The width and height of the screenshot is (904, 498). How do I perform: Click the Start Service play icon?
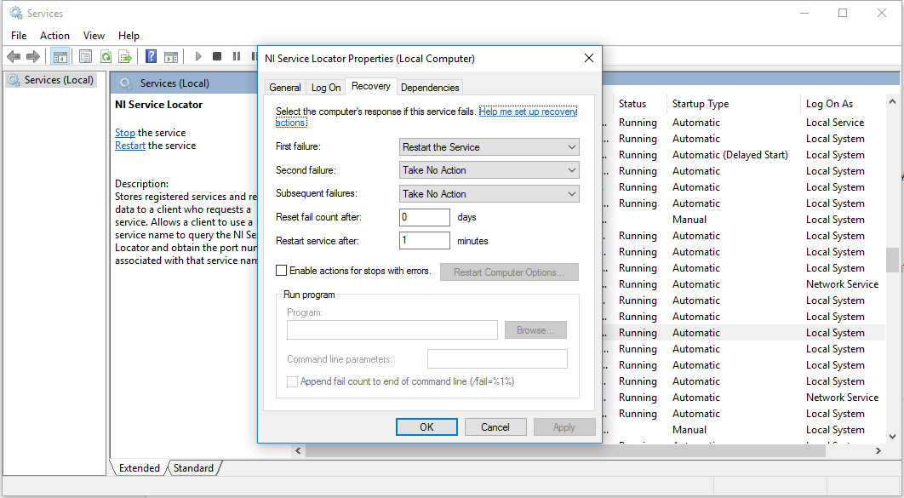[x=198, y=56]
